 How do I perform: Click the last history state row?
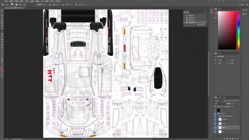[195, 22]
